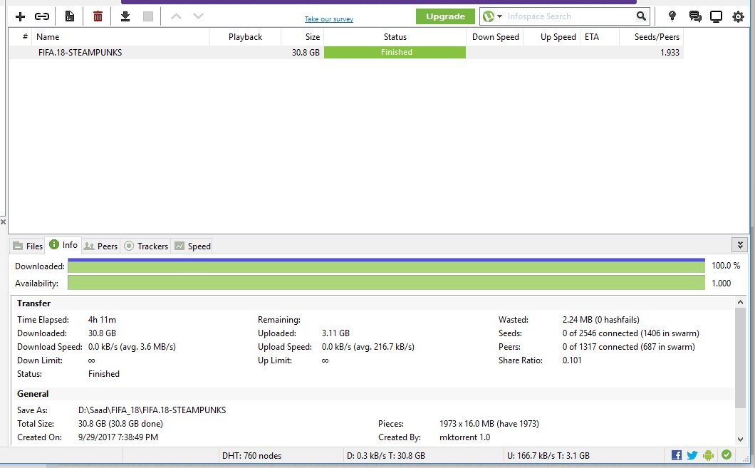Screen dimensions: 755x468
Task: Sort by the Down Speed column header
Action: tap(495, 37)
